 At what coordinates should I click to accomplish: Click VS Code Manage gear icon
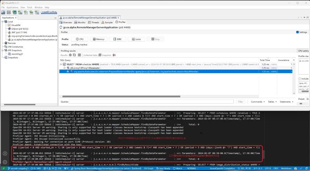coord(5,162)
